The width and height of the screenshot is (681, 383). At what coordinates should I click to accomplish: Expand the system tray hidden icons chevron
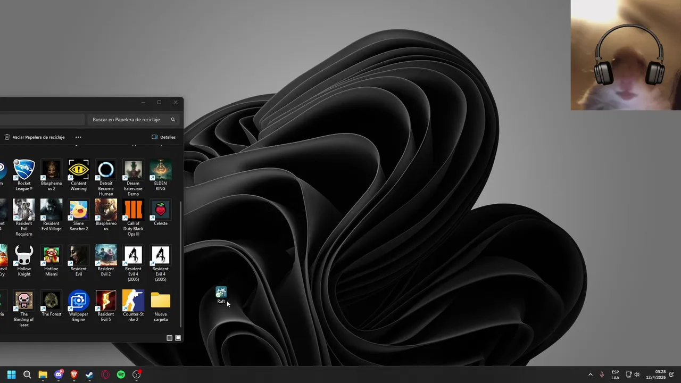[590, 374]
